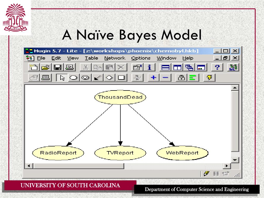Screen dimensions: 264x198
Task: Save the network with the floppy disk icon
Action: click(x=57, y=67)
